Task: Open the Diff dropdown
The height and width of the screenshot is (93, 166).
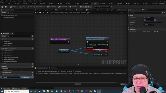Action: pyautogui.click(x=22, y=7)
